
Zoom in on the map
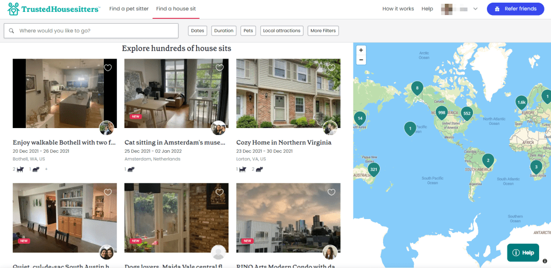(x=361, y=50)
